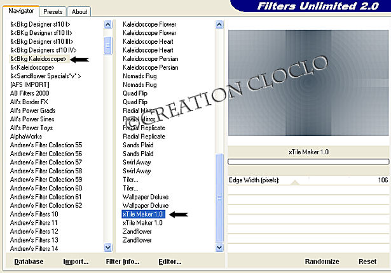The width and height of the screenshot is (391, 273).
Task: Select Alf's Power Toys category
Action: [x=31, y=128]
